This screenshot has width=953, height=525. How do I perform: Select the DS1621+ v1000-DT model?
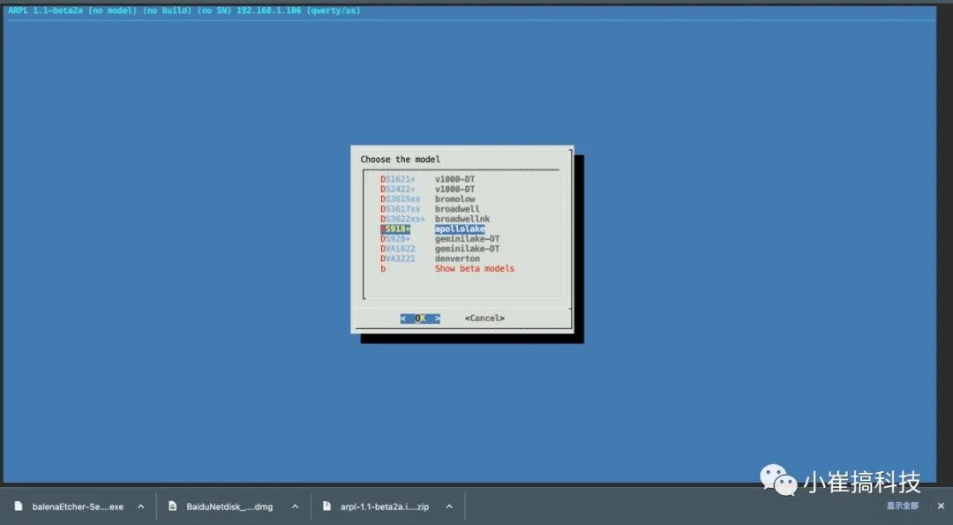pyautogui.click(x=428, y=179)
